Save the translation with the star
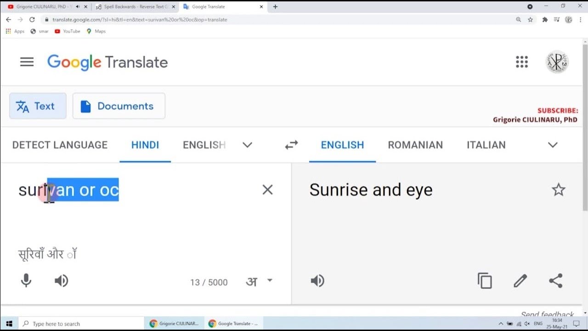 559,189
